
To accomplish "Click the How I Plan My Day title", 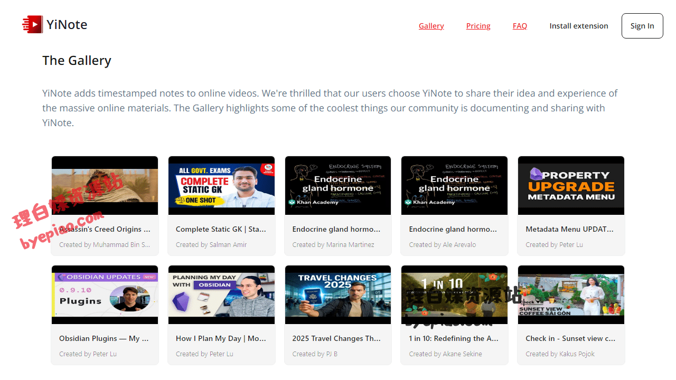I will click(x=221, y=338).
